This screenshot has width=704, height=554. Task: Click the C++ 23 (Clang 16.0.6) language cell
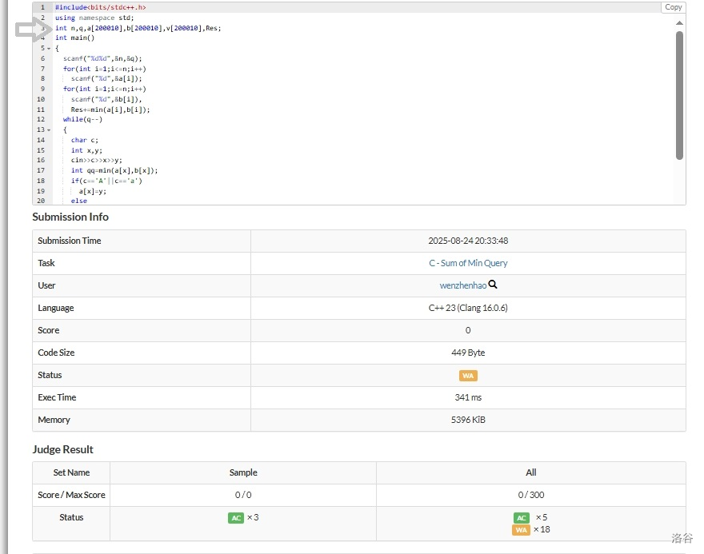pos(468,308)
